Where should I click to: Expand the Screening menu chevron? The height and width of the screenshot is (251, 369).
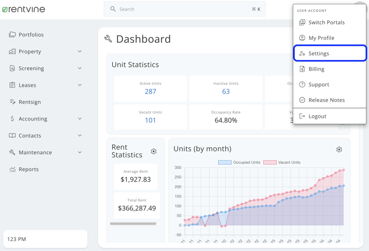[80, 69]
